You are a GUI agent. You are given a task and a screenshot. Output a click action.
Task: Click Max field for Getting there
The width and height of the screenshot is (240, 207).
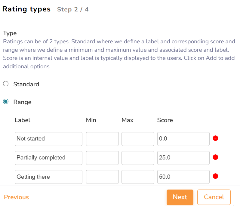coord(138,177)
